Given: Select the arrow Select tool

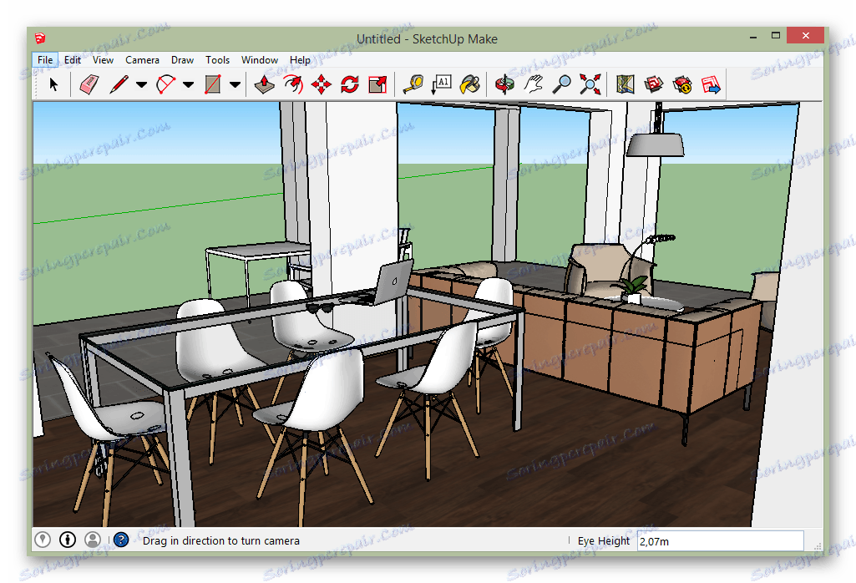Looking at the screenshot, I should click(x=53, y=84).
